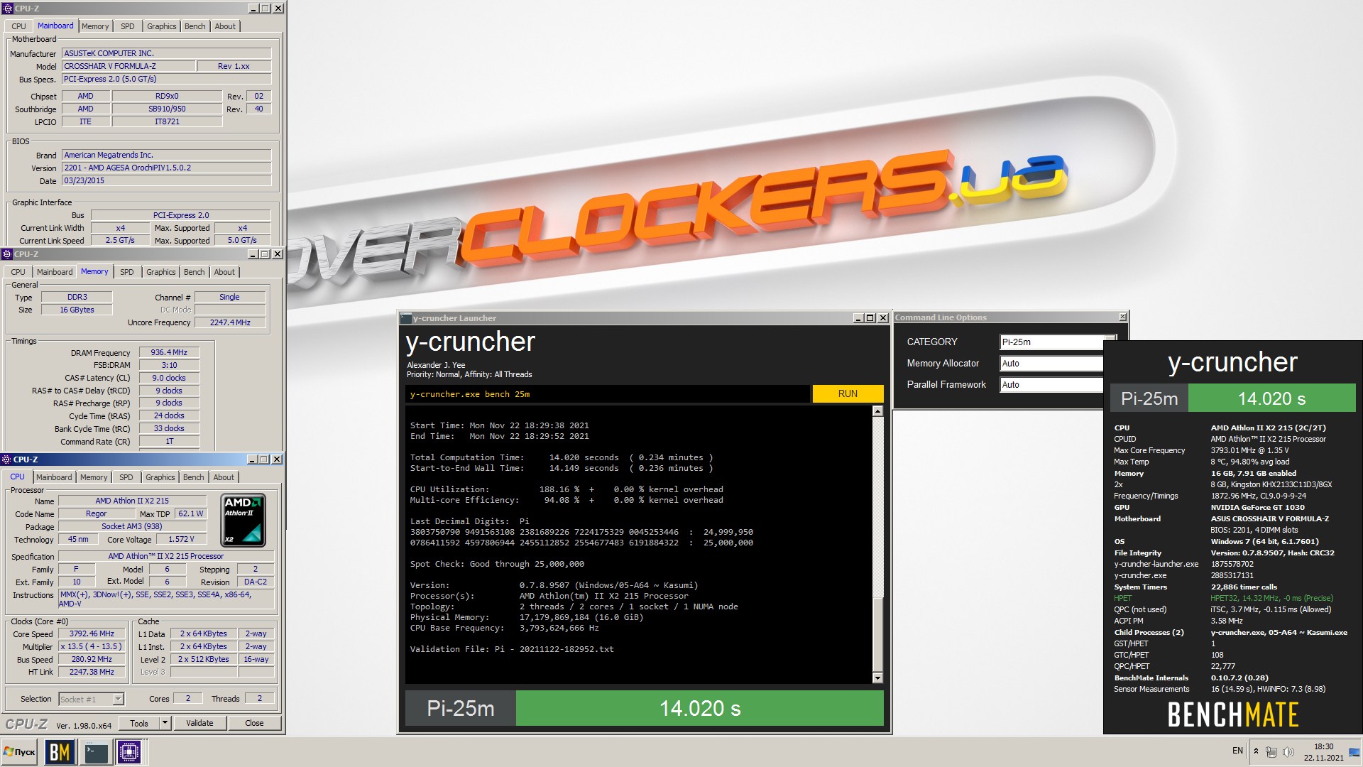Switch to SPD tab in Memory window
The height and width of the screenshot is (767, 1363).
pos(127,272)
